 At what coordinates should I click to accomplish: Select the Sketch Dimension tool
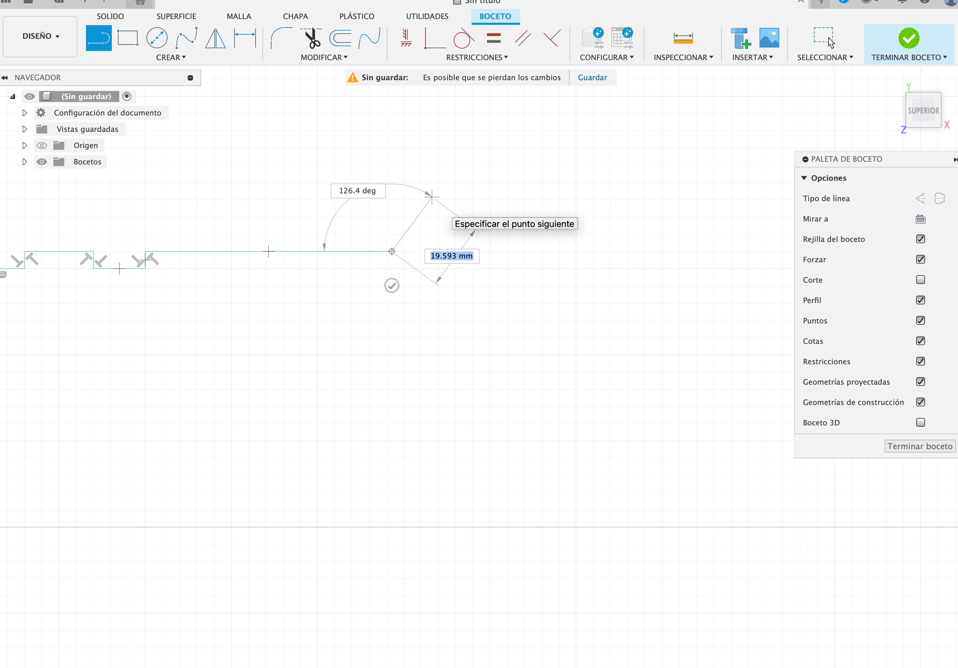click(245, 38)
